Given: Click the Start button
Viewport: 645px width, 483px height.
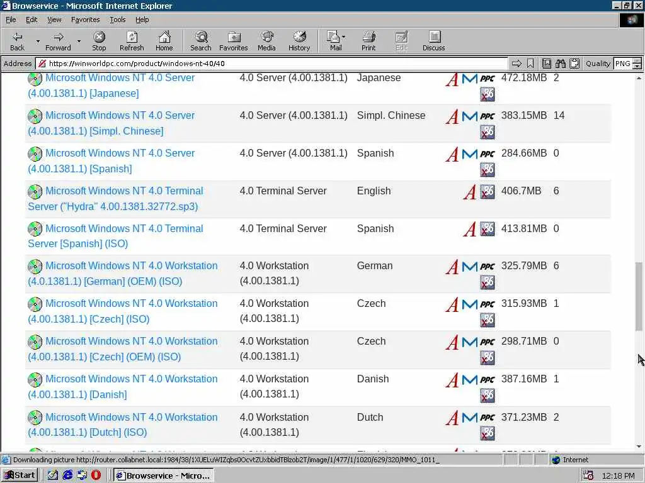Looking at the screenshot, I should click(20, 475).
